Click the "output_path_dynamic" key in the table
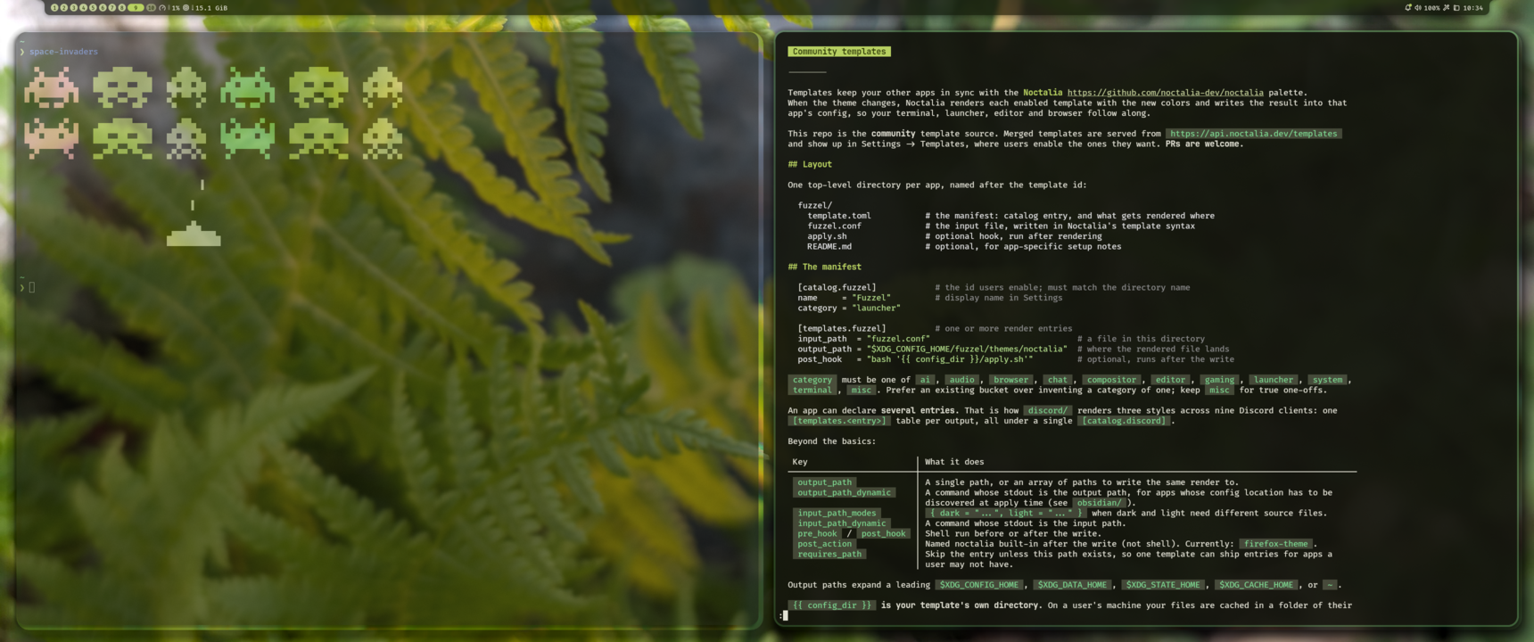Screen dimensions: 1534x642 pyautogui.click(x=844, y=493)
